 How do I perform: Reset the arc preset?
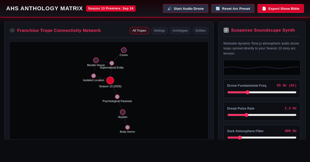tap(233, 8)
